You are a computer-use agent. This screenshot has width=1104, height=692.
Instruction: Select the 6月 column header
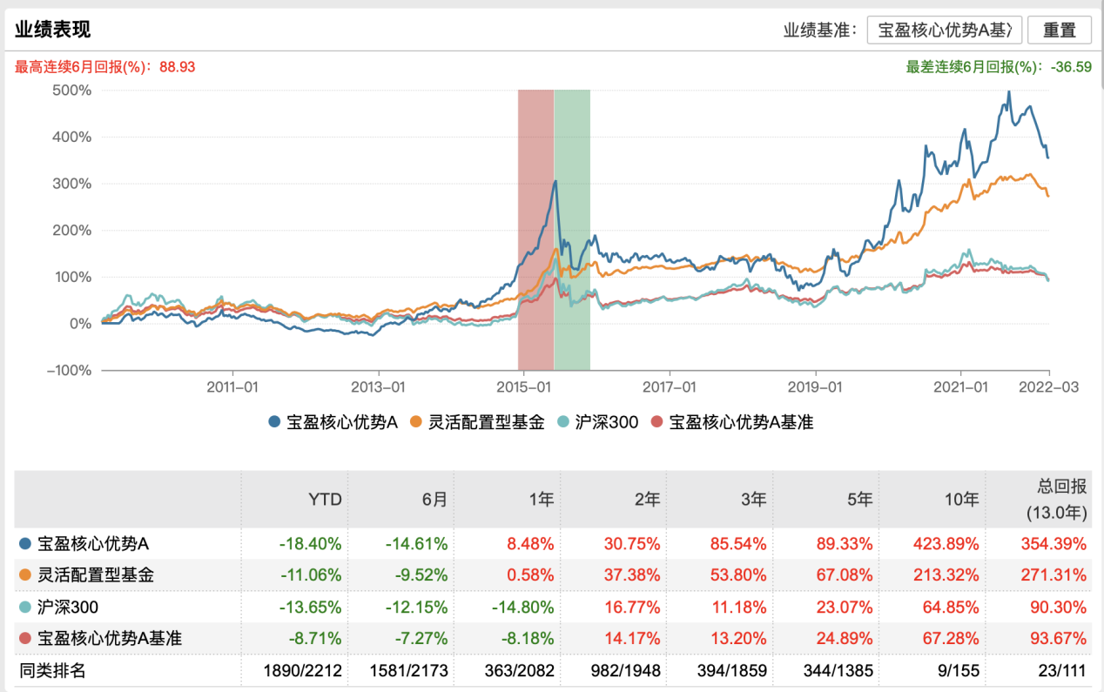click(x=434, y=500)
